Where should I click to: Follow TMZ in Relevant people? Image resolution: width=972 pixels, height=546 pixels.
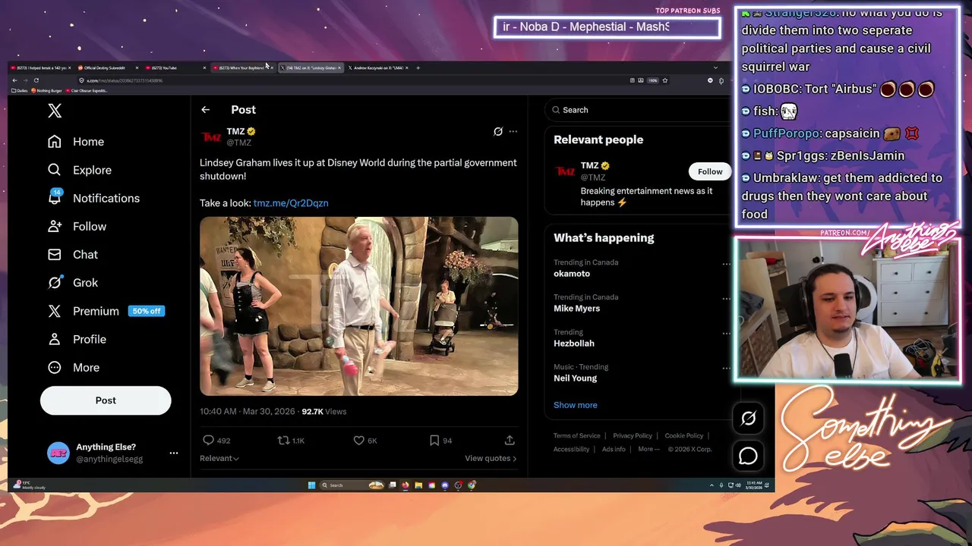click(x=710, y=171)
